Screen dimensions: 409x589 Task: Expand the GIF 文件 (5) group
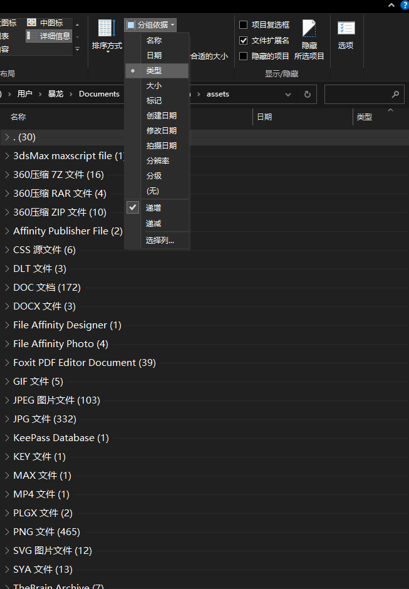(7, 381)
